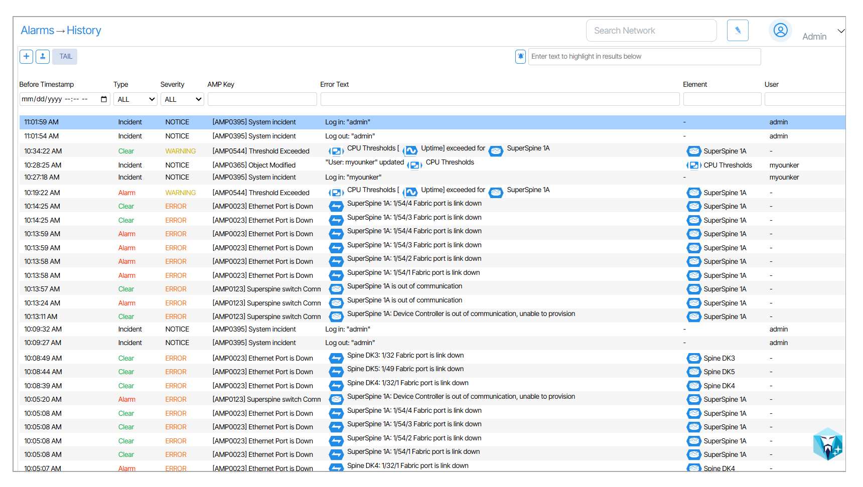
Task: Click the highlight results text field
Action: pyautogui.click(x=644, y=57)
